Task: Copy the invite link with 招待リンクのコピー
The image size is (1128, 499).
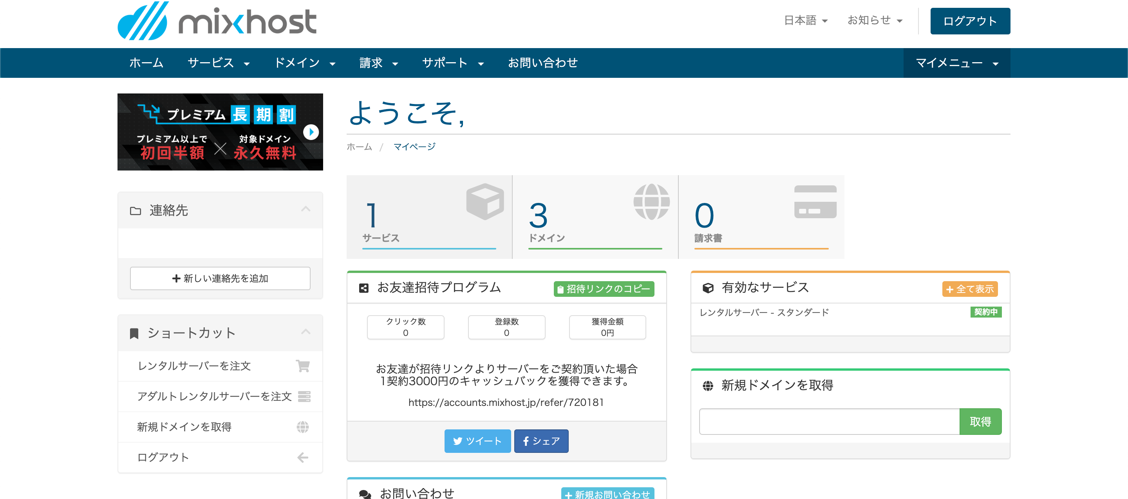Action: tap(604, 289)
